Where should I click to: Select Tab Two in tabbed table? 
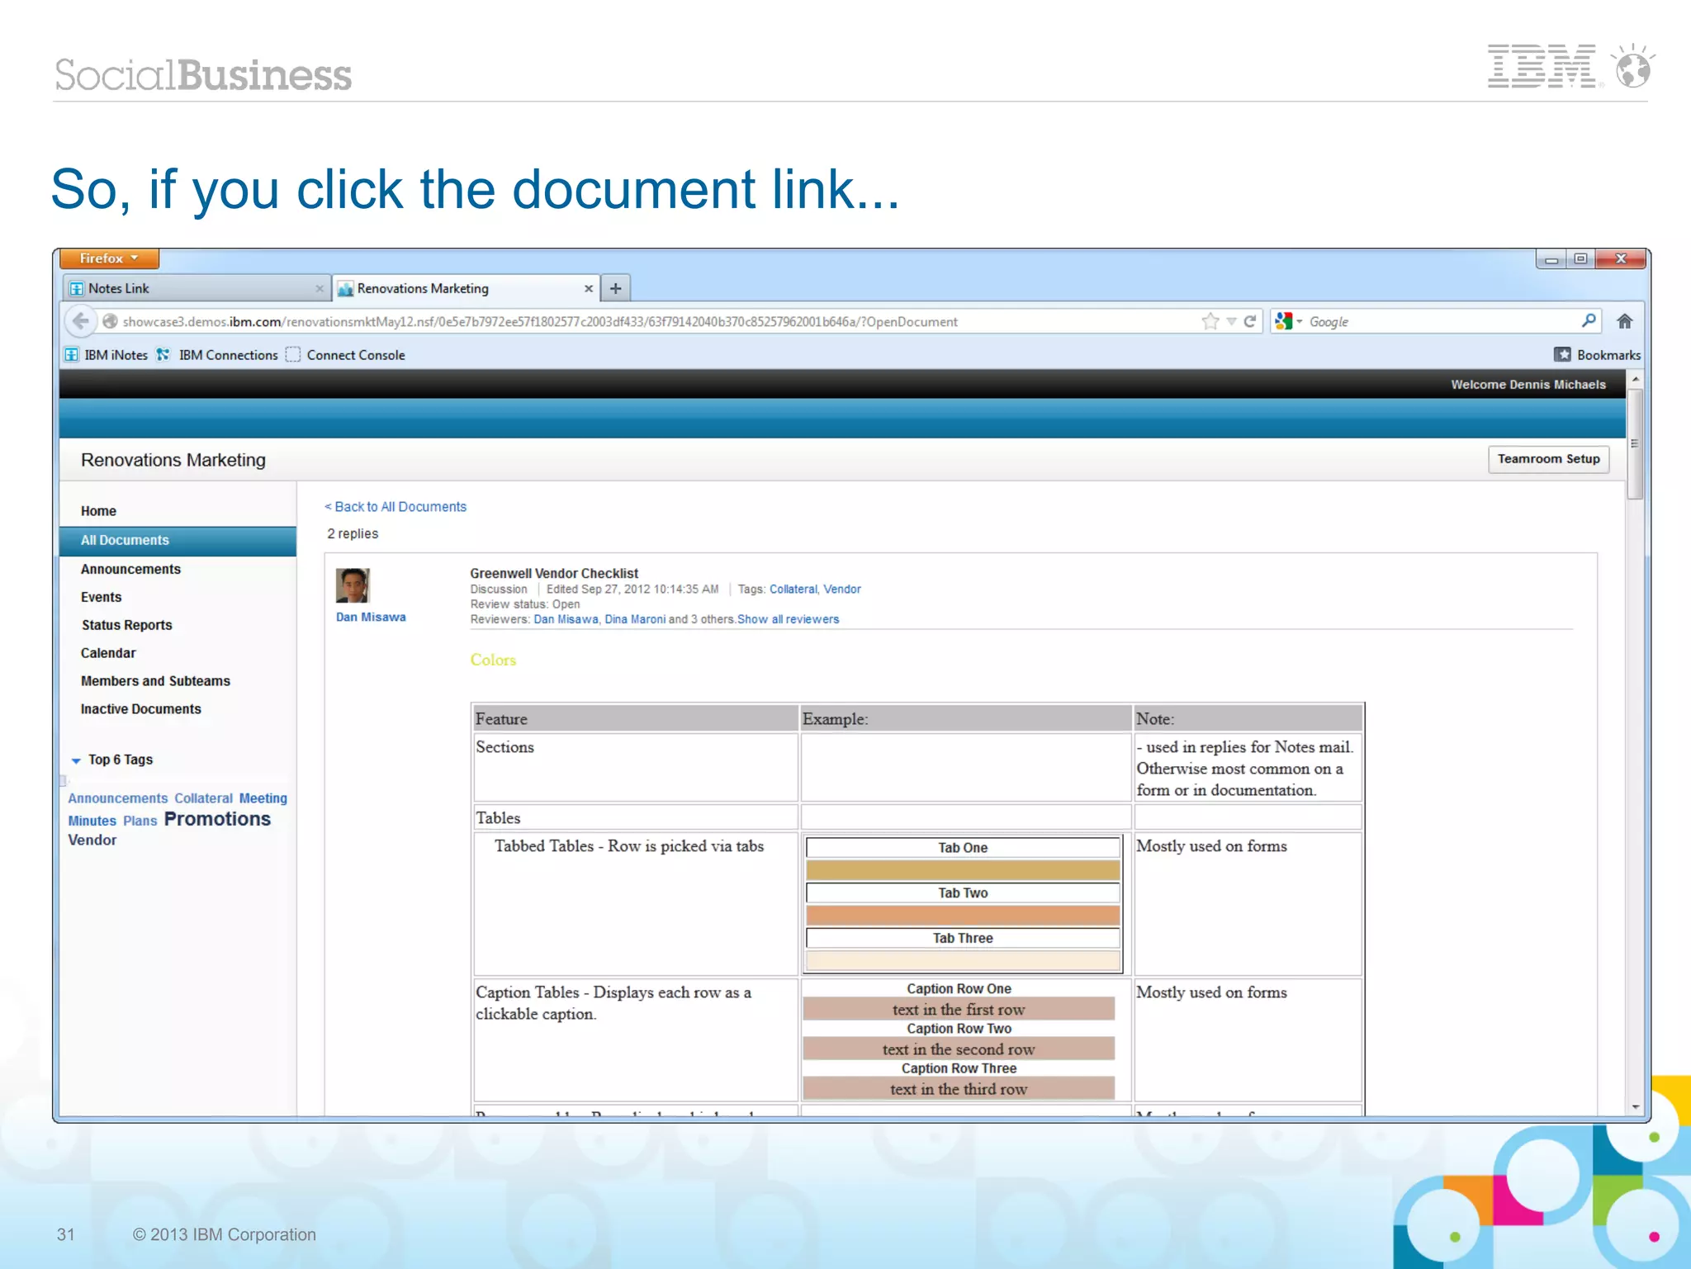[x=963, y=893]
